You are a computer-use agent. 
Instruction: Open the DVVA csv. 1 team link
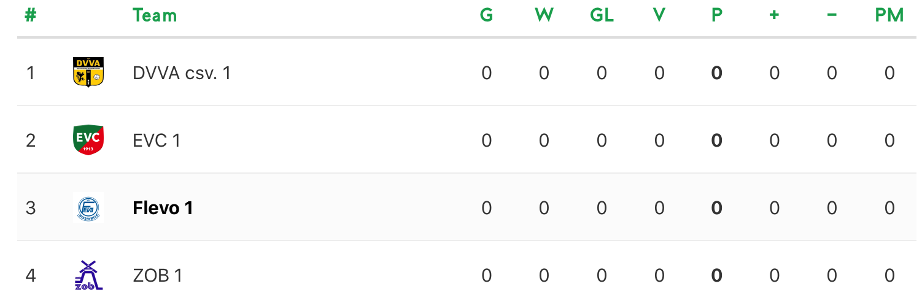(x=182, y=73)
